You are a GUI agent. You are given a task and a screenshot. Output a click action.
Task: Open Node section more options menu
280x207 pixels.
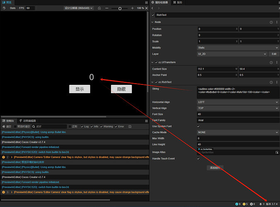pyautogui.click(x=277, y=22)
